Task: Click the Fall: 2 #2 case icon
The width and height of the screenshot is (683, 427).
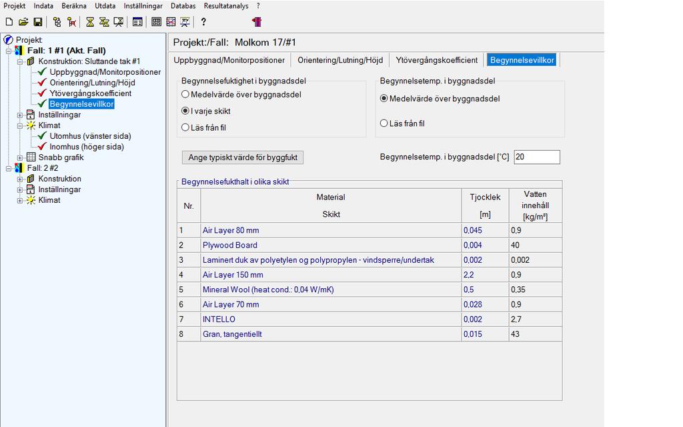Action: [19, 167]
